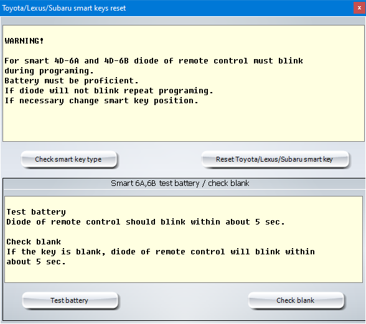
Task: Run the Test battery button
Action: click(70, 300)
